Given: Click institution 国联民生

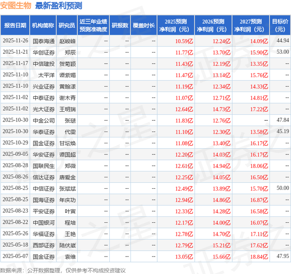Looking at the screenshot, I should pyautogui.click(x=44, y=166).
